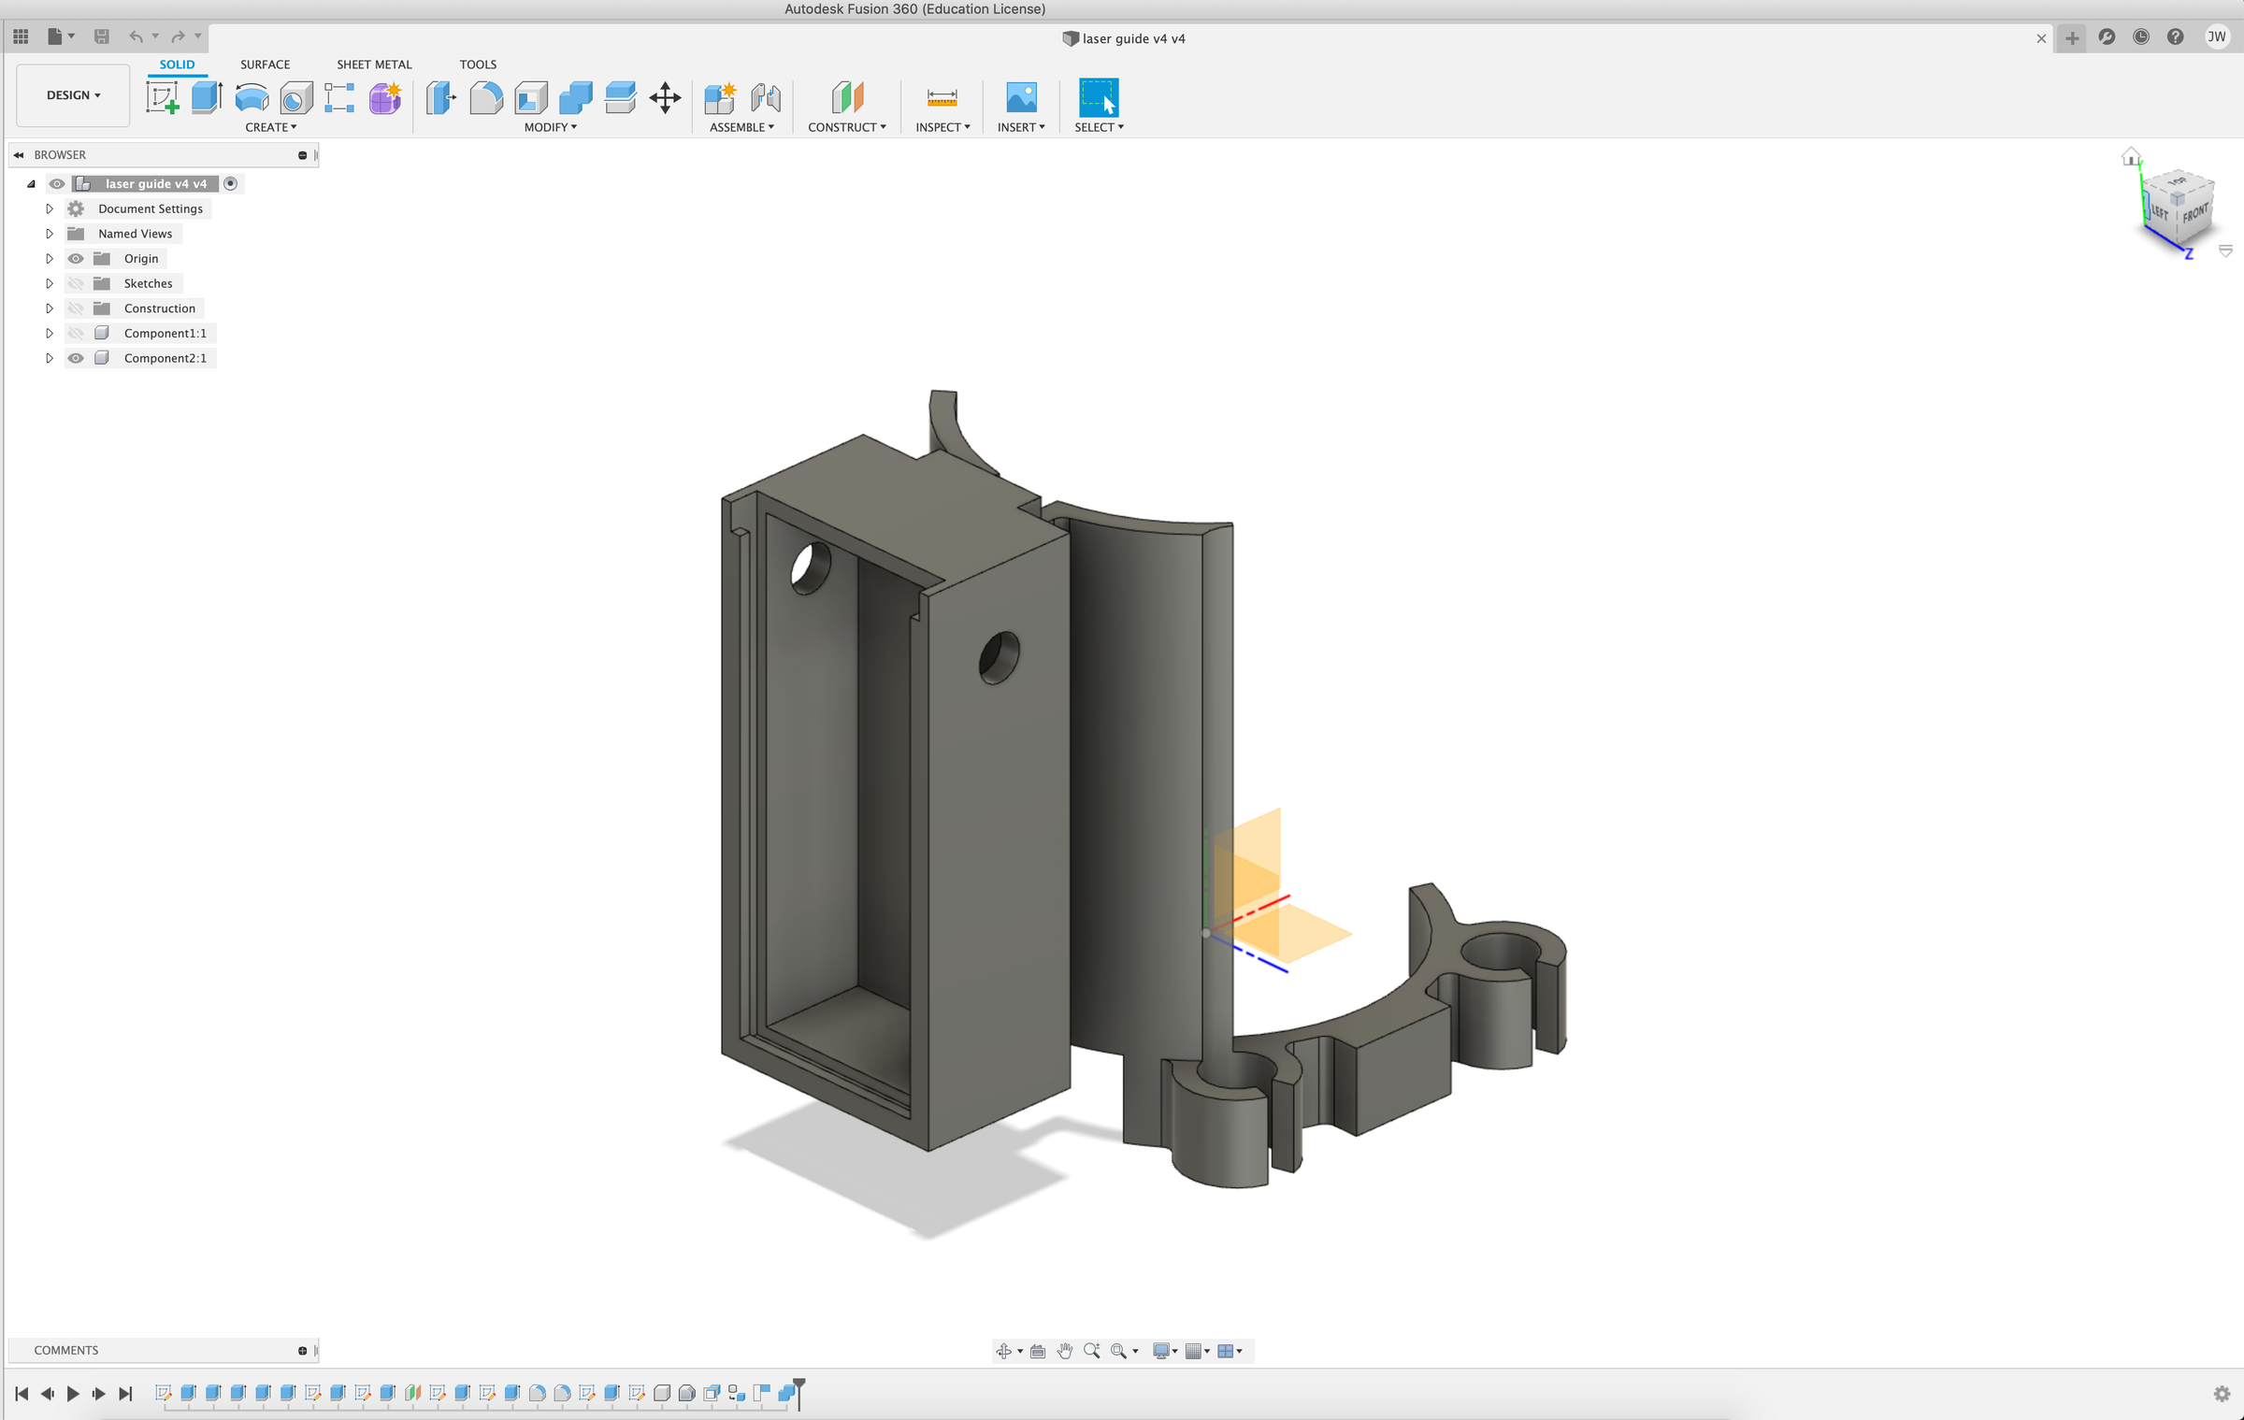
Task: Click the FRONT face of ViewCube
Action: tap(2196, 213)
